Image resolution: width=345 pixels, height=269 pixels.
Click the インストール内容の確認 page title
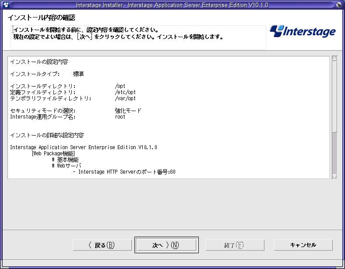(x=41, y=17)
